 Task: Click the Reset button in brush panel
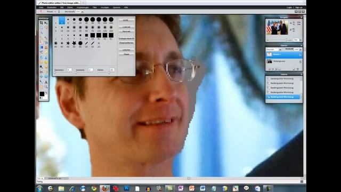click(126, 54)
